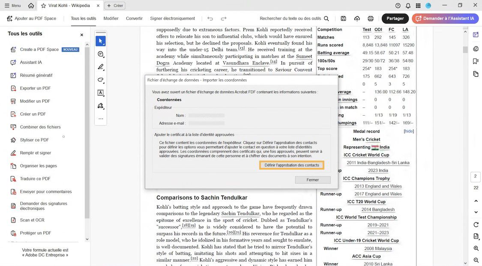Open Remplir et signer tool
This screenshot has width=482, height=266.
[x=36, y=152]
